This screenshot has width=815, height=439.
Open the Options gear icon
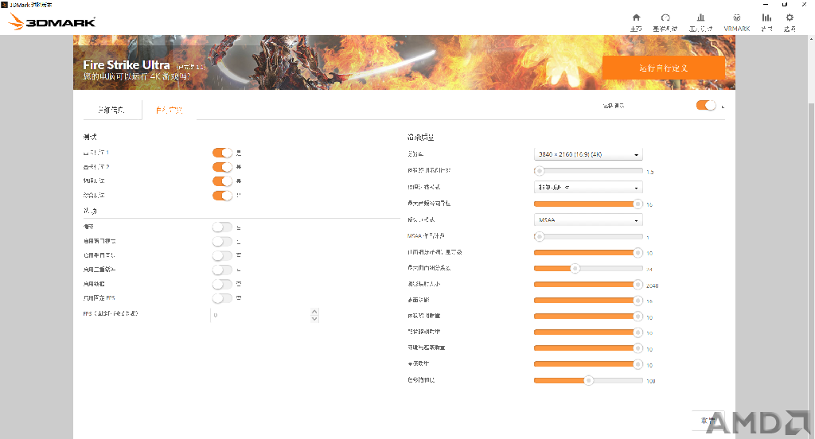tap(790, 22)
